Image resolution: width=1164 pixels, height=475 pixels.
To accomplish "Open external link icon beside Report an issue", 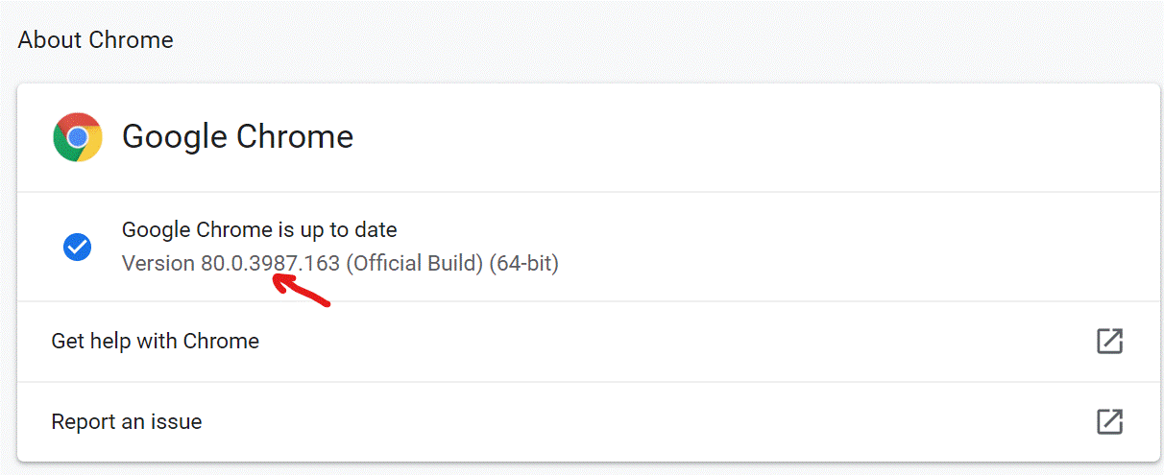I will [x=1109, y=421].
